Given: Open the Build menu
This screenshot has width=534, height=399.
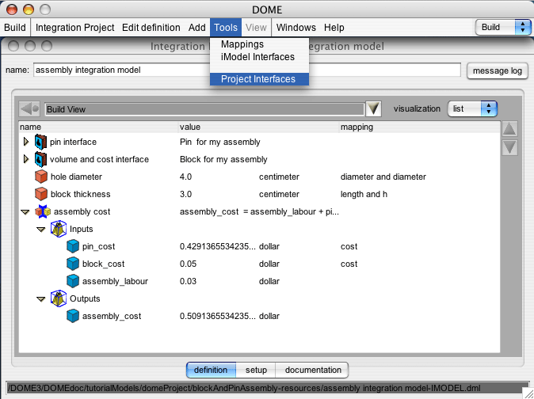Looking at the screenshot, I should pyautogui.click(x=15, y=28).
